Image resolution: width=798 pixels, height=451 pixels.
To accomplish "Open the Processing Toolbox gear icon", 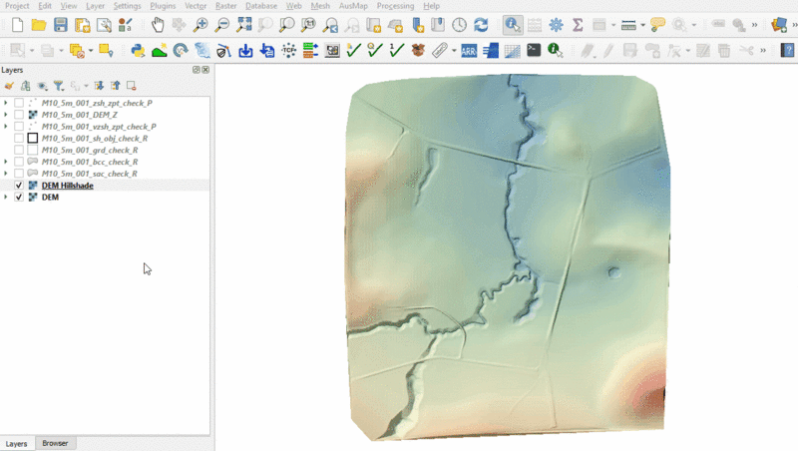I will point(556,25).
